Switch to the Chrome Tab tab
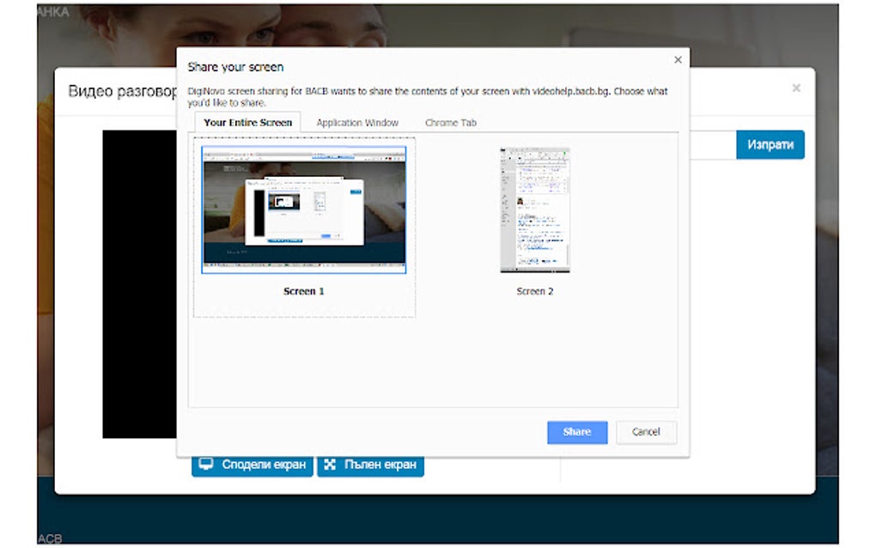Image resolution: width=876 pixels, height=548 pixels. tap(450, 122)
